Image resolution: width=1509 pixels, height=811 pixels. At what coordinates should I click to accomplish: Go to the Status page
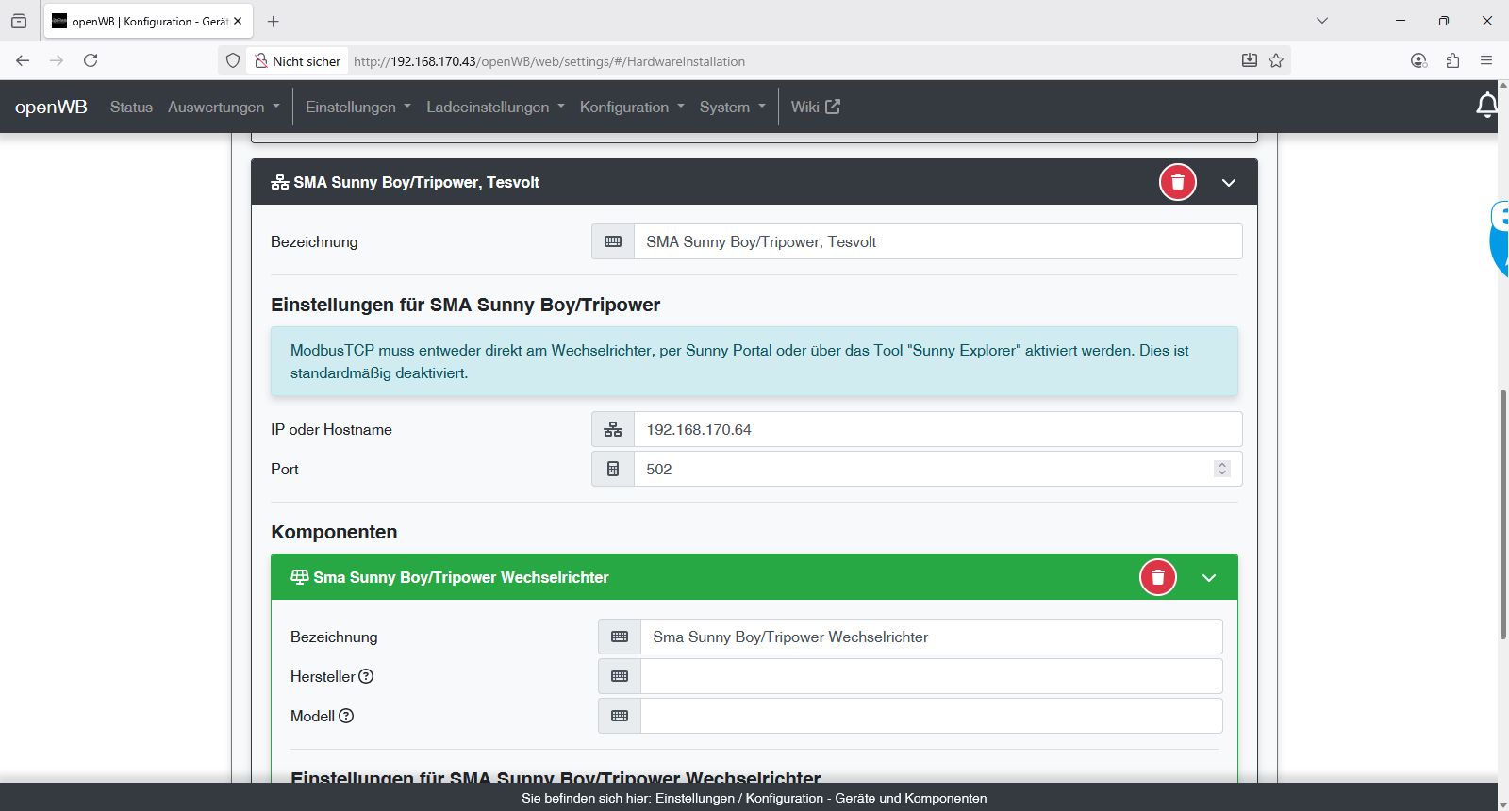point(131,107)
